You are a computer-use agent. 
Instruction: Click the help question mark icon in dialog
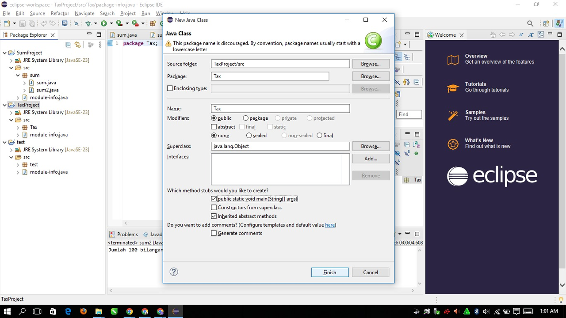174,272
